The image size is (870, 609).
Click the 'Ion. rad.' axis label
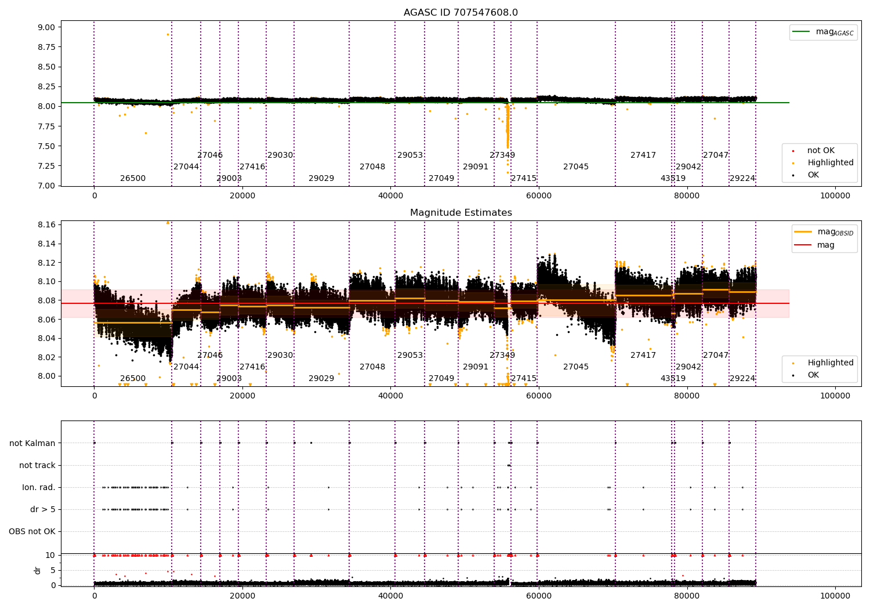click(x=39, y=488)
